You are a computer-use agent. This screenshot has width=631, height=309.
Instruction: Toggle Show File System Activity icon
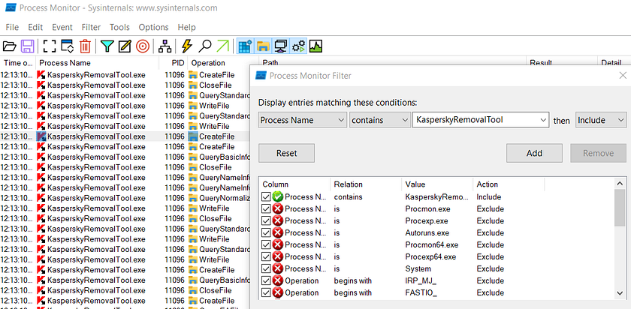pos(263,46)
